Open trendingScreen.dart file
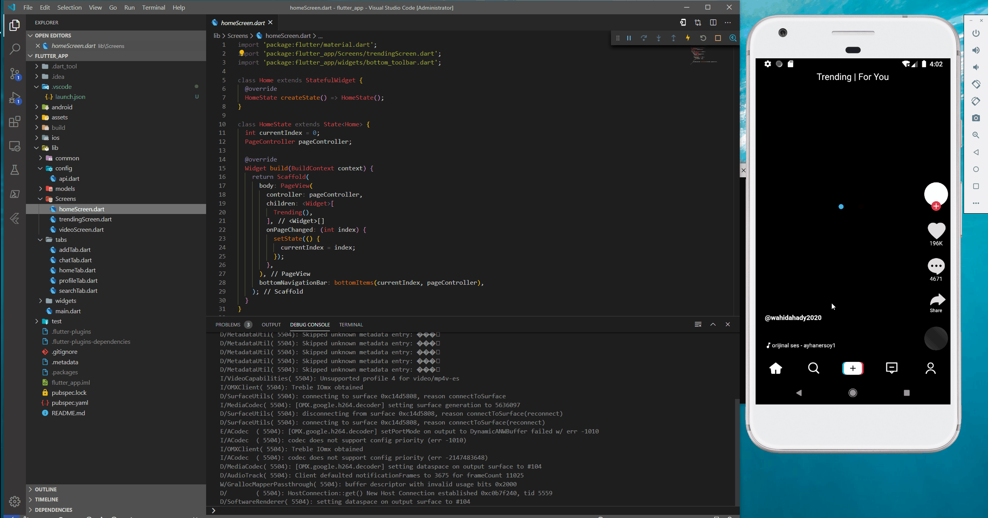Viewport: 988px width, 518px height. 85,219
